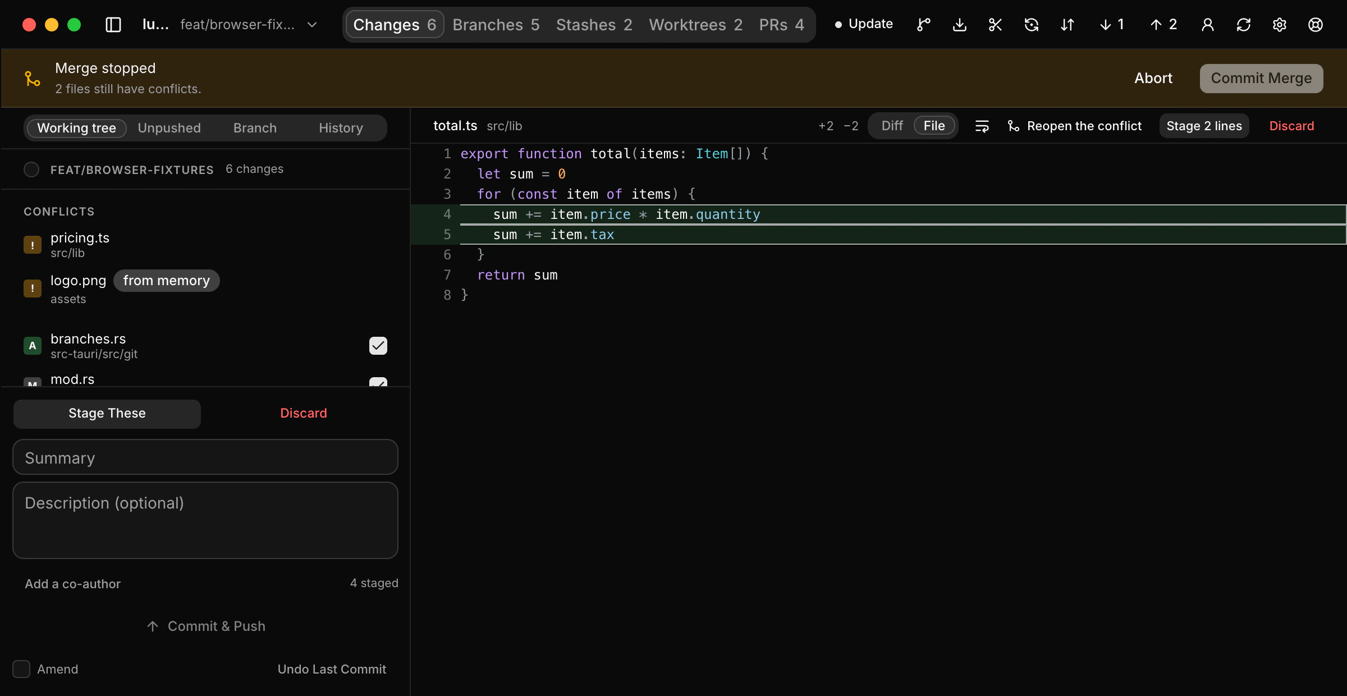Click the Update indicator

(x=864, y=24)
